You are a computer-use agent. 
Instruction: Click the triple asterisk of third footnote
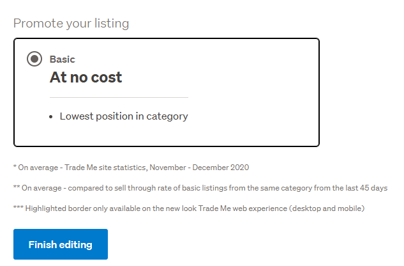pos(18,208)
